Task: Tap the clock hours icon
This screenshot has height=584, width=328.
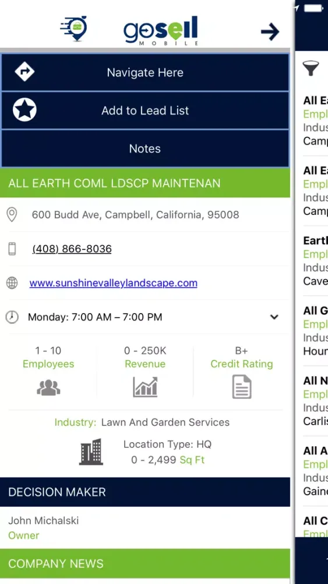Action: 12,317
